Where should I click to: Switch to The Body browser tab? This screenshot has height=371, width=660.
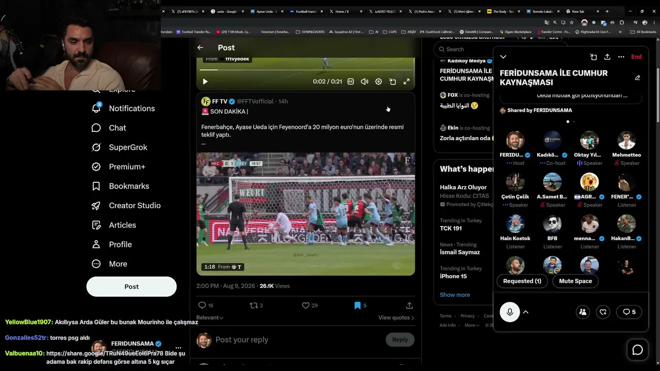click(503, 11)
